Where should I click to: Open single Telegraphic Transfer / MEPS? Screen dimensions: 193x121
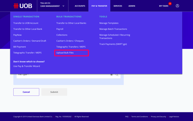point(27,53)
